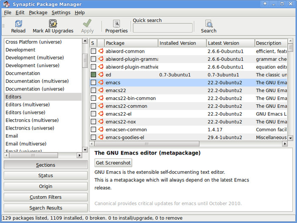Click into the Quick search field
Screen dimensions: 297x223
coord(163,28)
